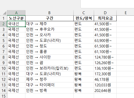The height and width of the screenshot is (98, 134).
Task: Select row 2 header
Action: tap(4, 24)
